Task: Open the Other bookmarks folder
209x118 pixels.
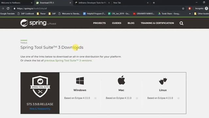Action: click(201, 13)
